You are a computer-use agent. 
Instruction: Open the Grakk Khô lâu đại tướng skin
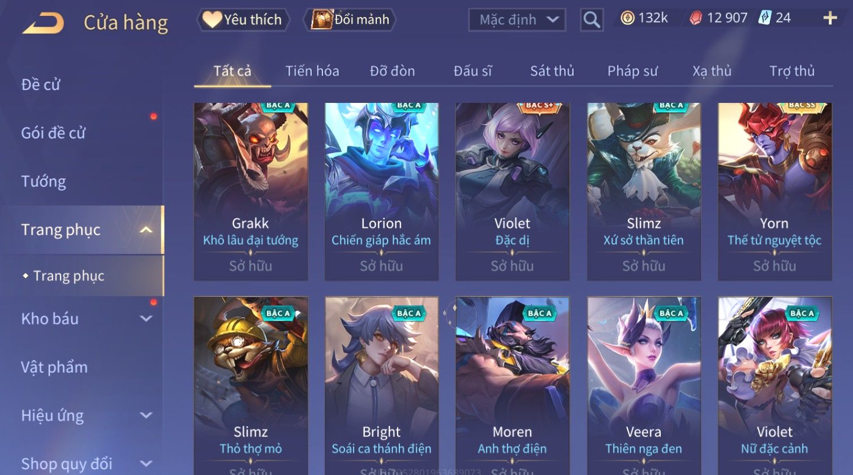(251, 192)
